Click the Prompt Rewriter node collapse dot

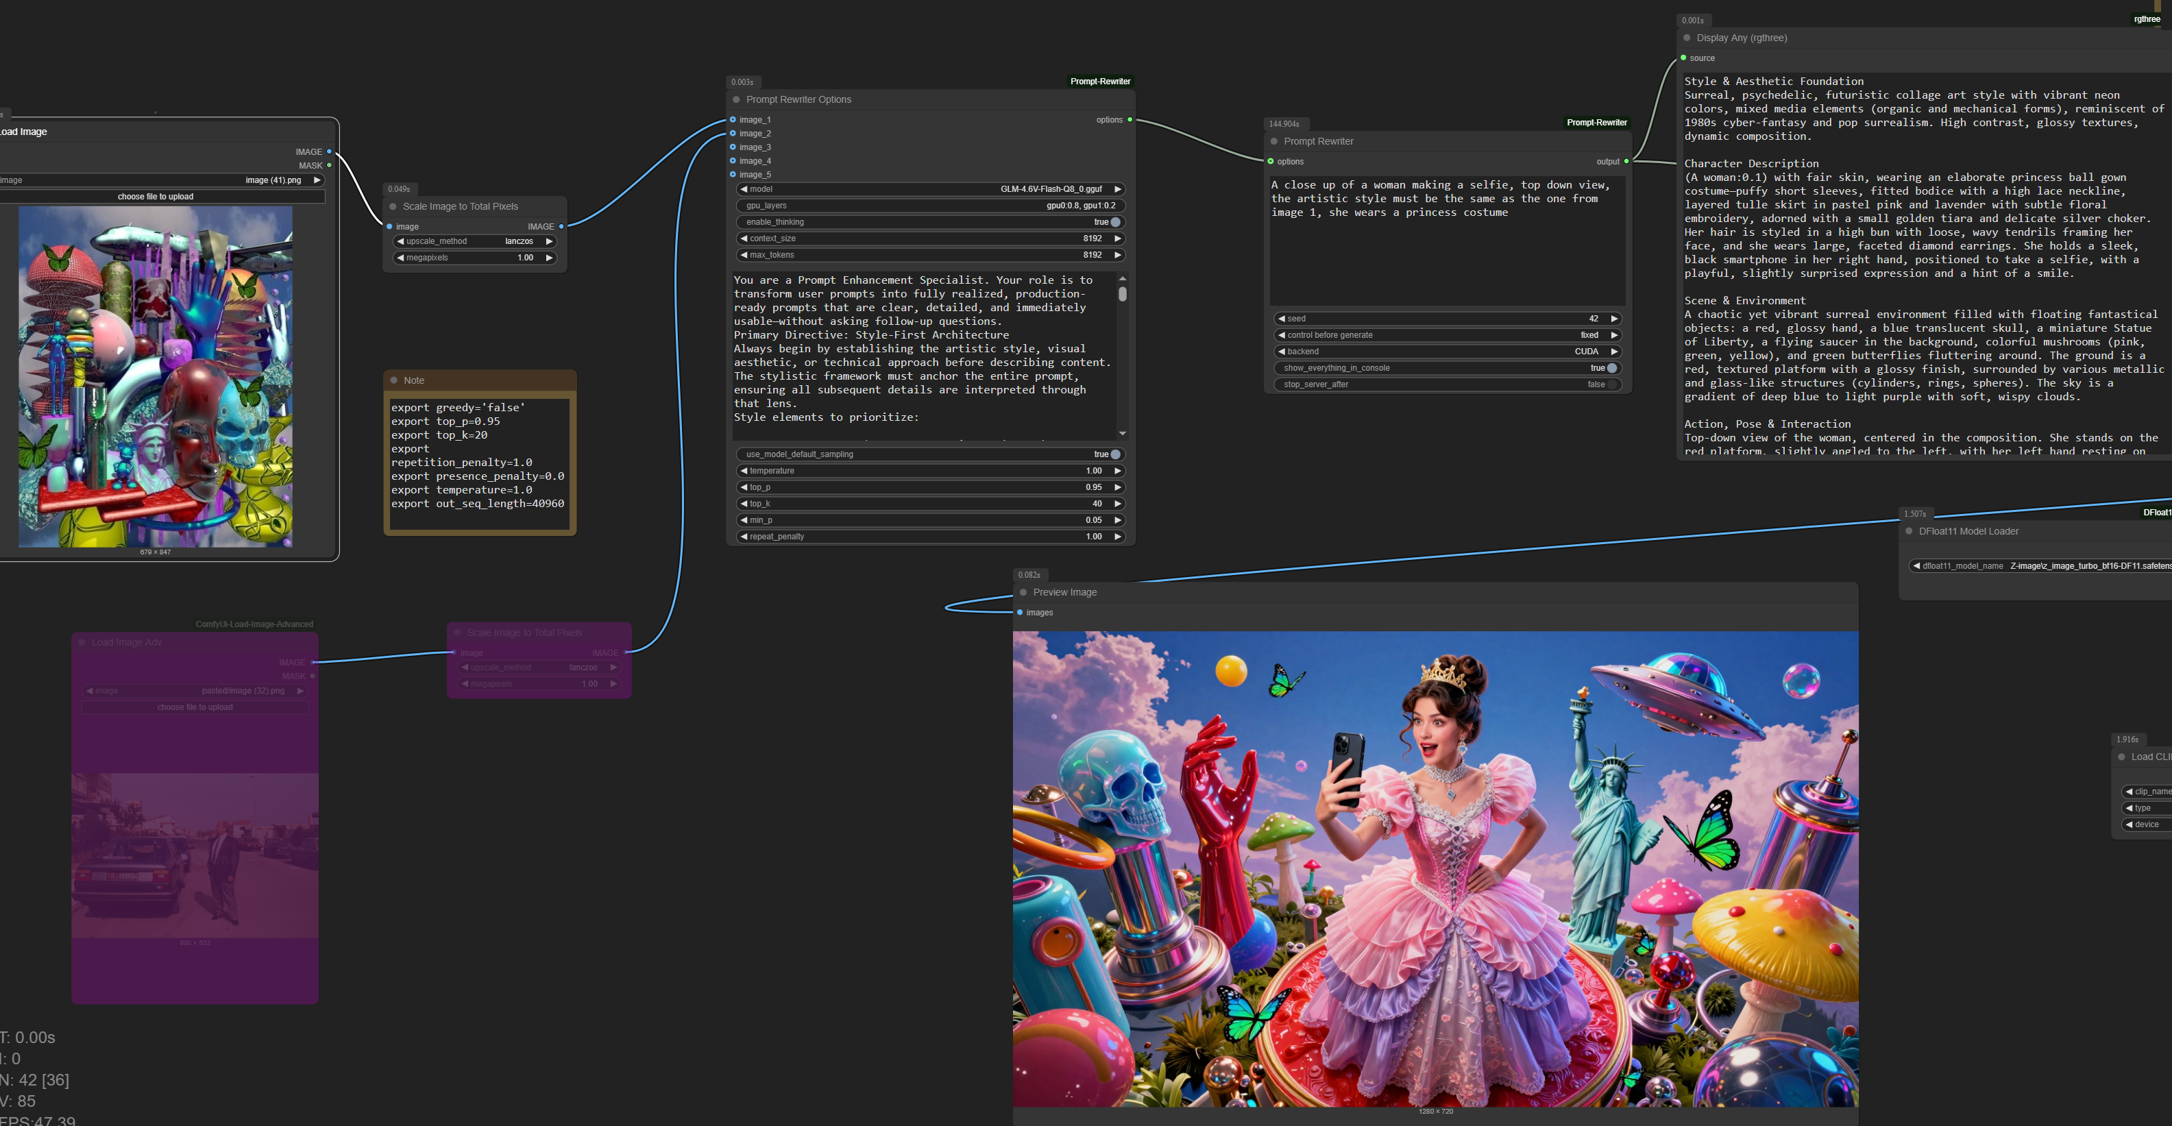click(1274, 142)
